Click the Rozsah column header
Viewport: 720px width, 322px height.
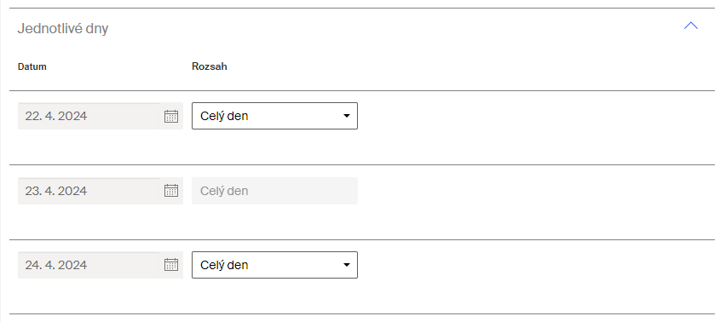tap(210, 66)
